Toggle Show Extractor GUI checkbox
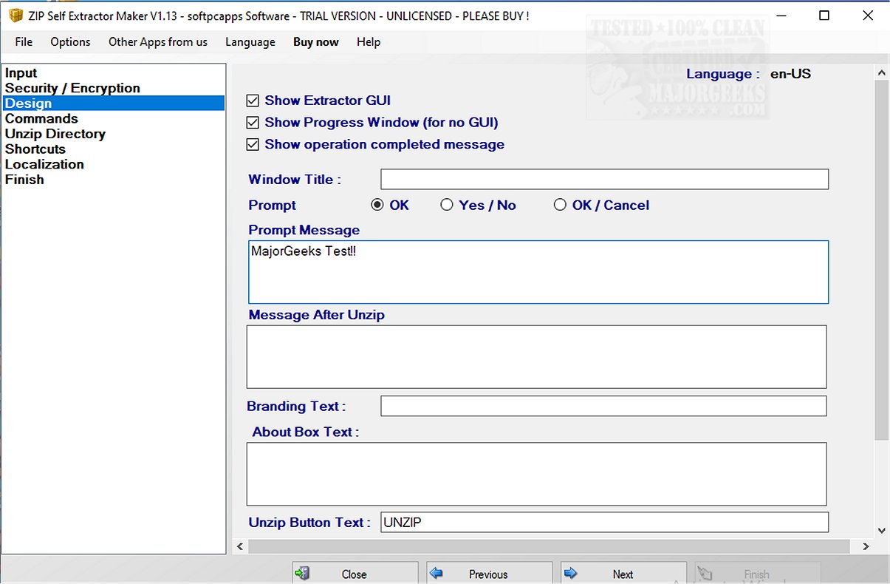890x584 pixels. point(253,101)
